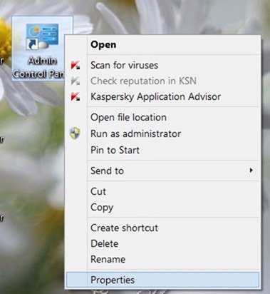Select Rename from the context menu
270x294 pixels.
(162, 259)
